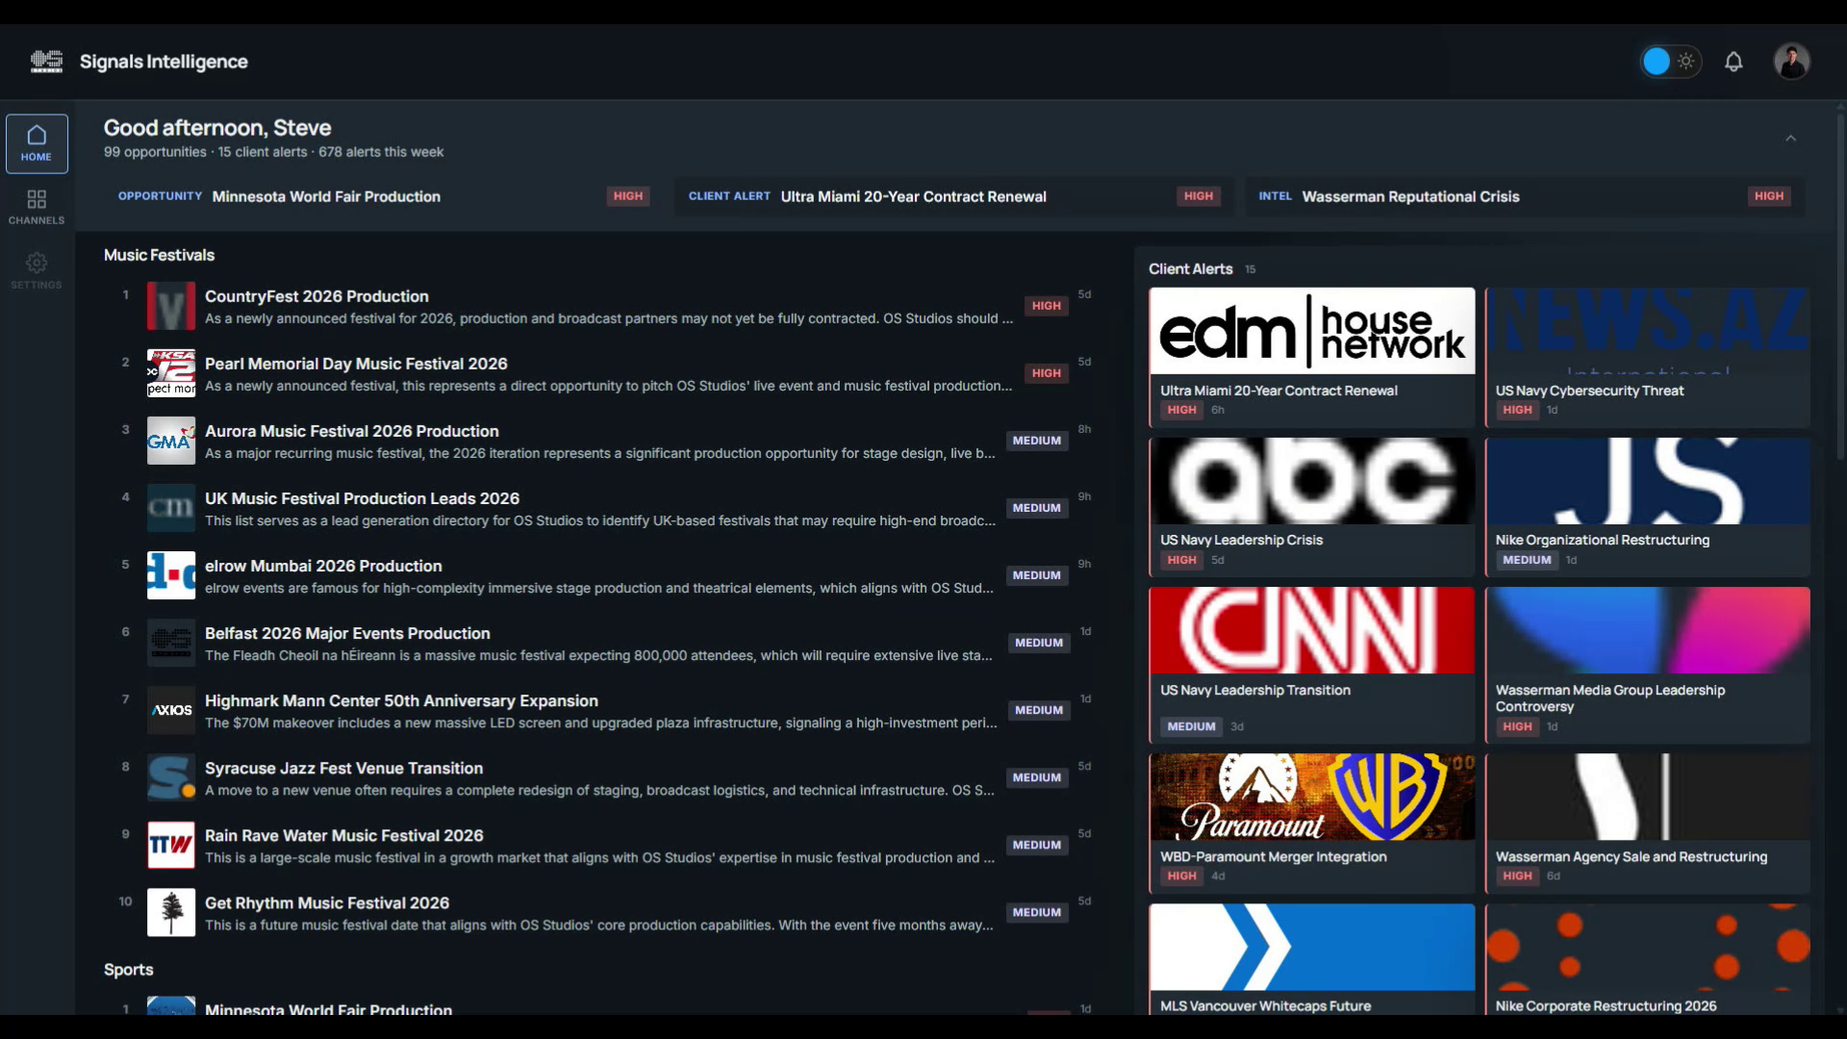Select WBD-Paramount Merger Integration card title
Viewport: 1847px width, 1039px height.
1273,856
